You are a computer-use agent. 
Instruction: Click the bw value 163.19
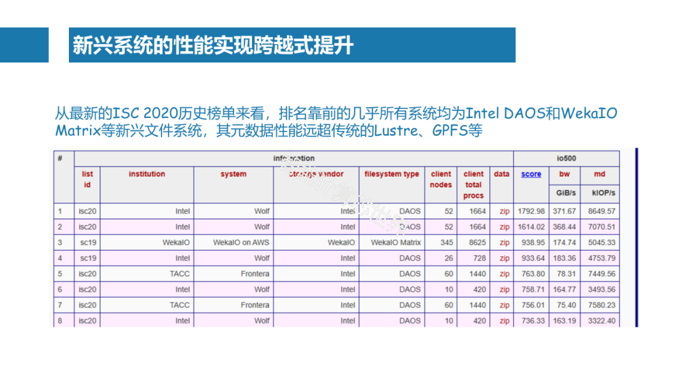(564, 321)
